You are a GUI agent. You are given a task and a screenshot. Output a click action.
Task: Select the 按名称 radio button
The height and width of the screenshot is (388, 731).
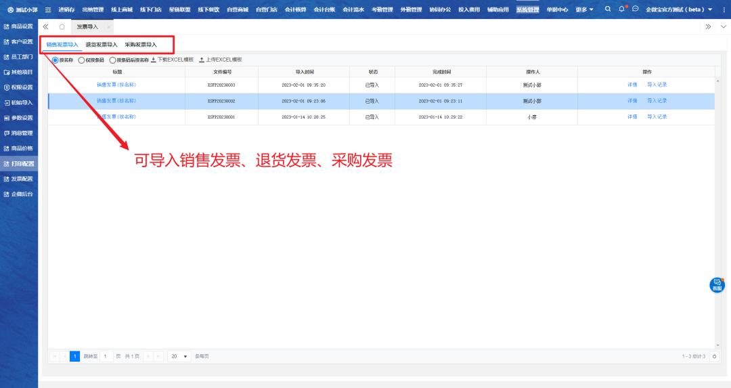coord(56,60)
